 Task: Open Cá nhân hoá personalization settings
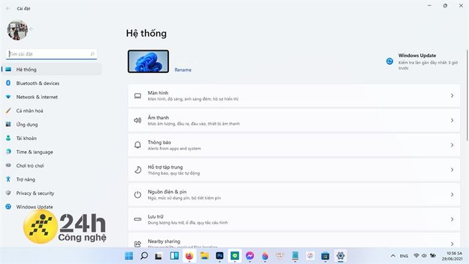(29, 111)
